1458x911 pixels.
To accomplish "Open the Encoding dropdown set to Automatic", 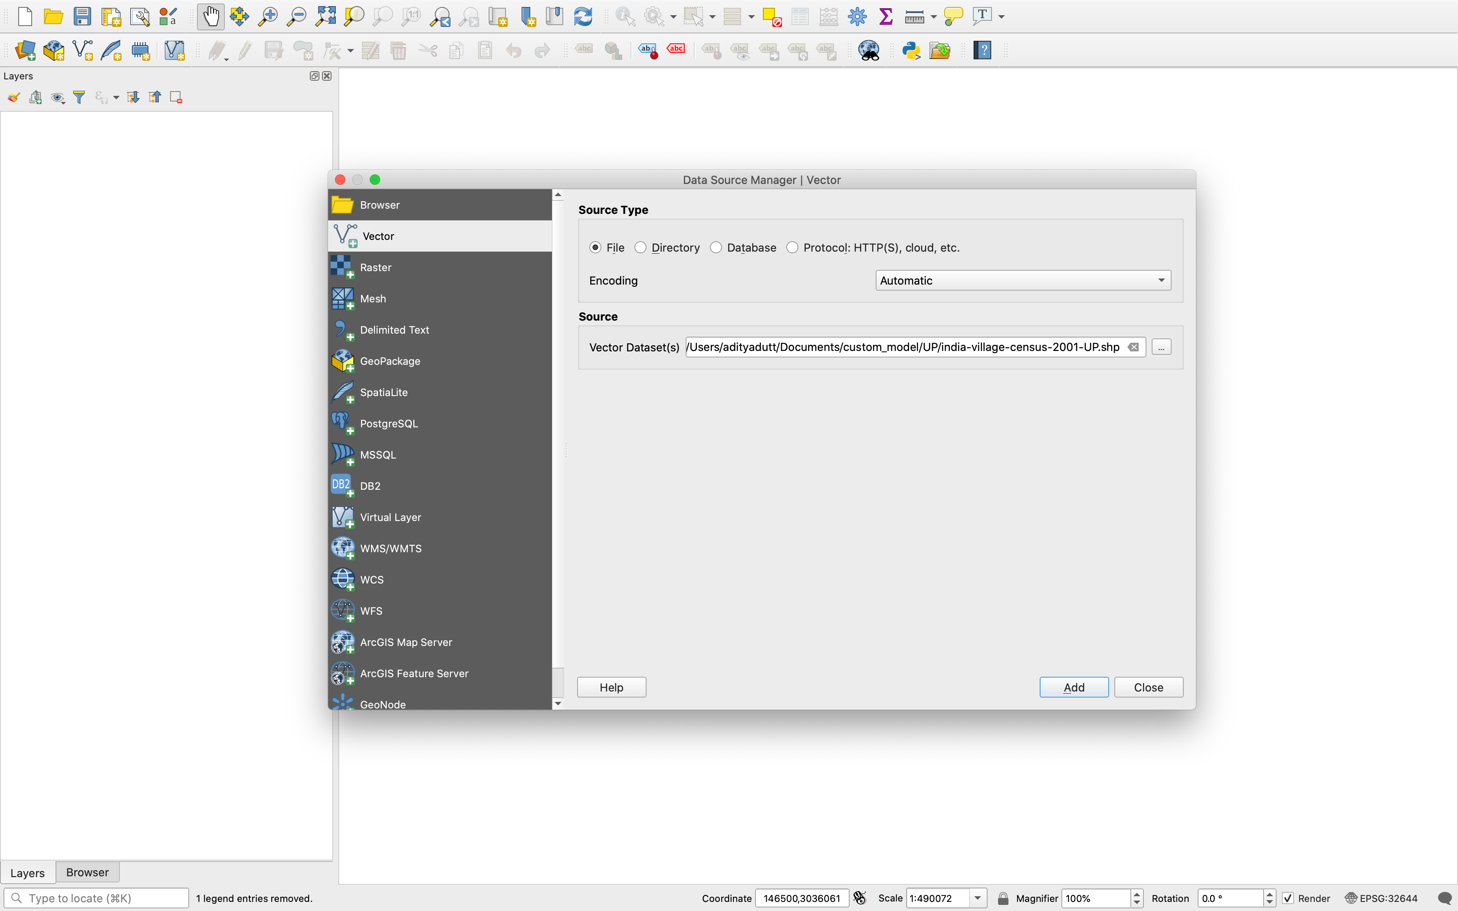I will [1022, 280].
